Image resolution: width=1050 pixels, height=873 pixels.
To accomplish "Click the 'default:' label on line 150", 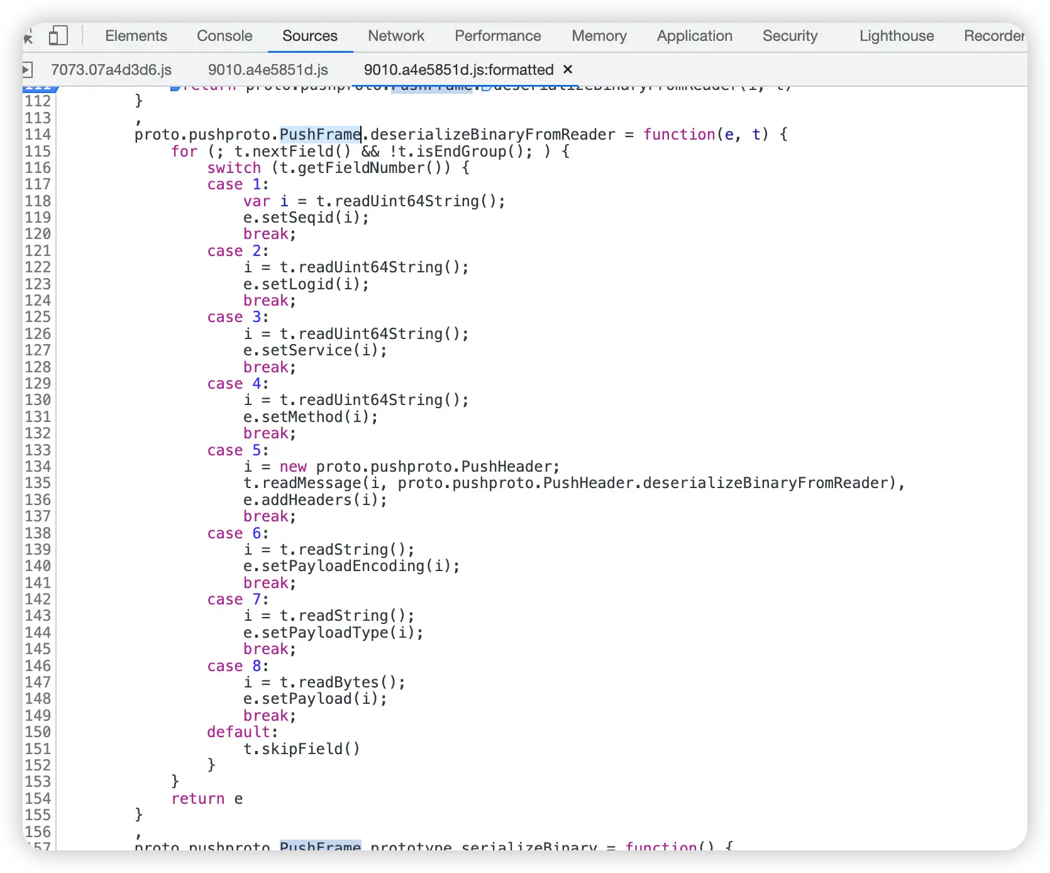I will 243,732.
